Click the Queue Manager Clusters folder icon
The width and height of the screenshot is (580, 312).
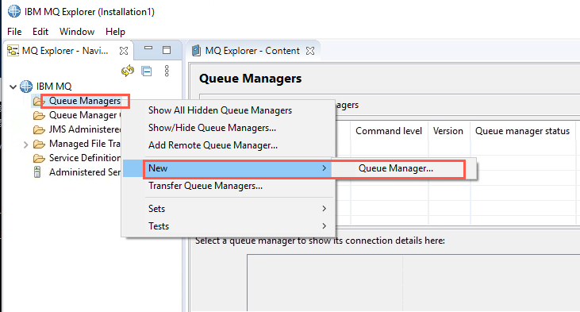(39, 115)
